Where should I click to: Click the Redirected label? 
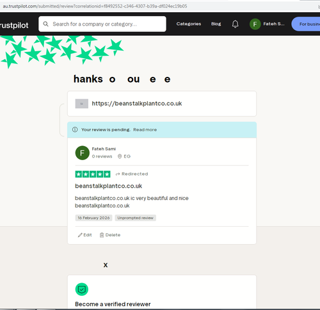135,174
